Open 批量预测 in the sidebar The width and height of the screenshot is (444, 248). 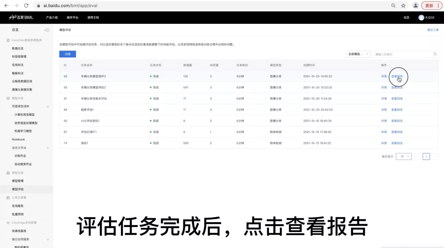tap(18, 214)
